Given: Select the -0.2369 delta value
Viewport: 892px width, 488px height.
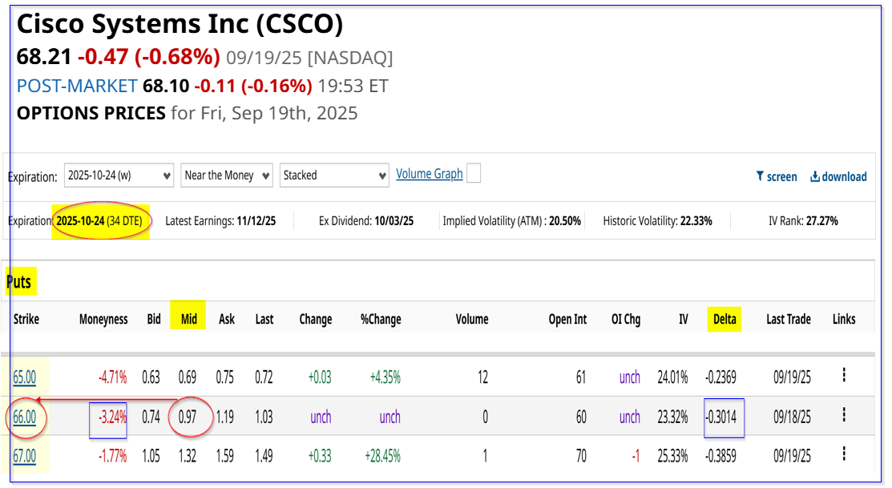Looking at the screenshot, I should [x=720, y=377].
